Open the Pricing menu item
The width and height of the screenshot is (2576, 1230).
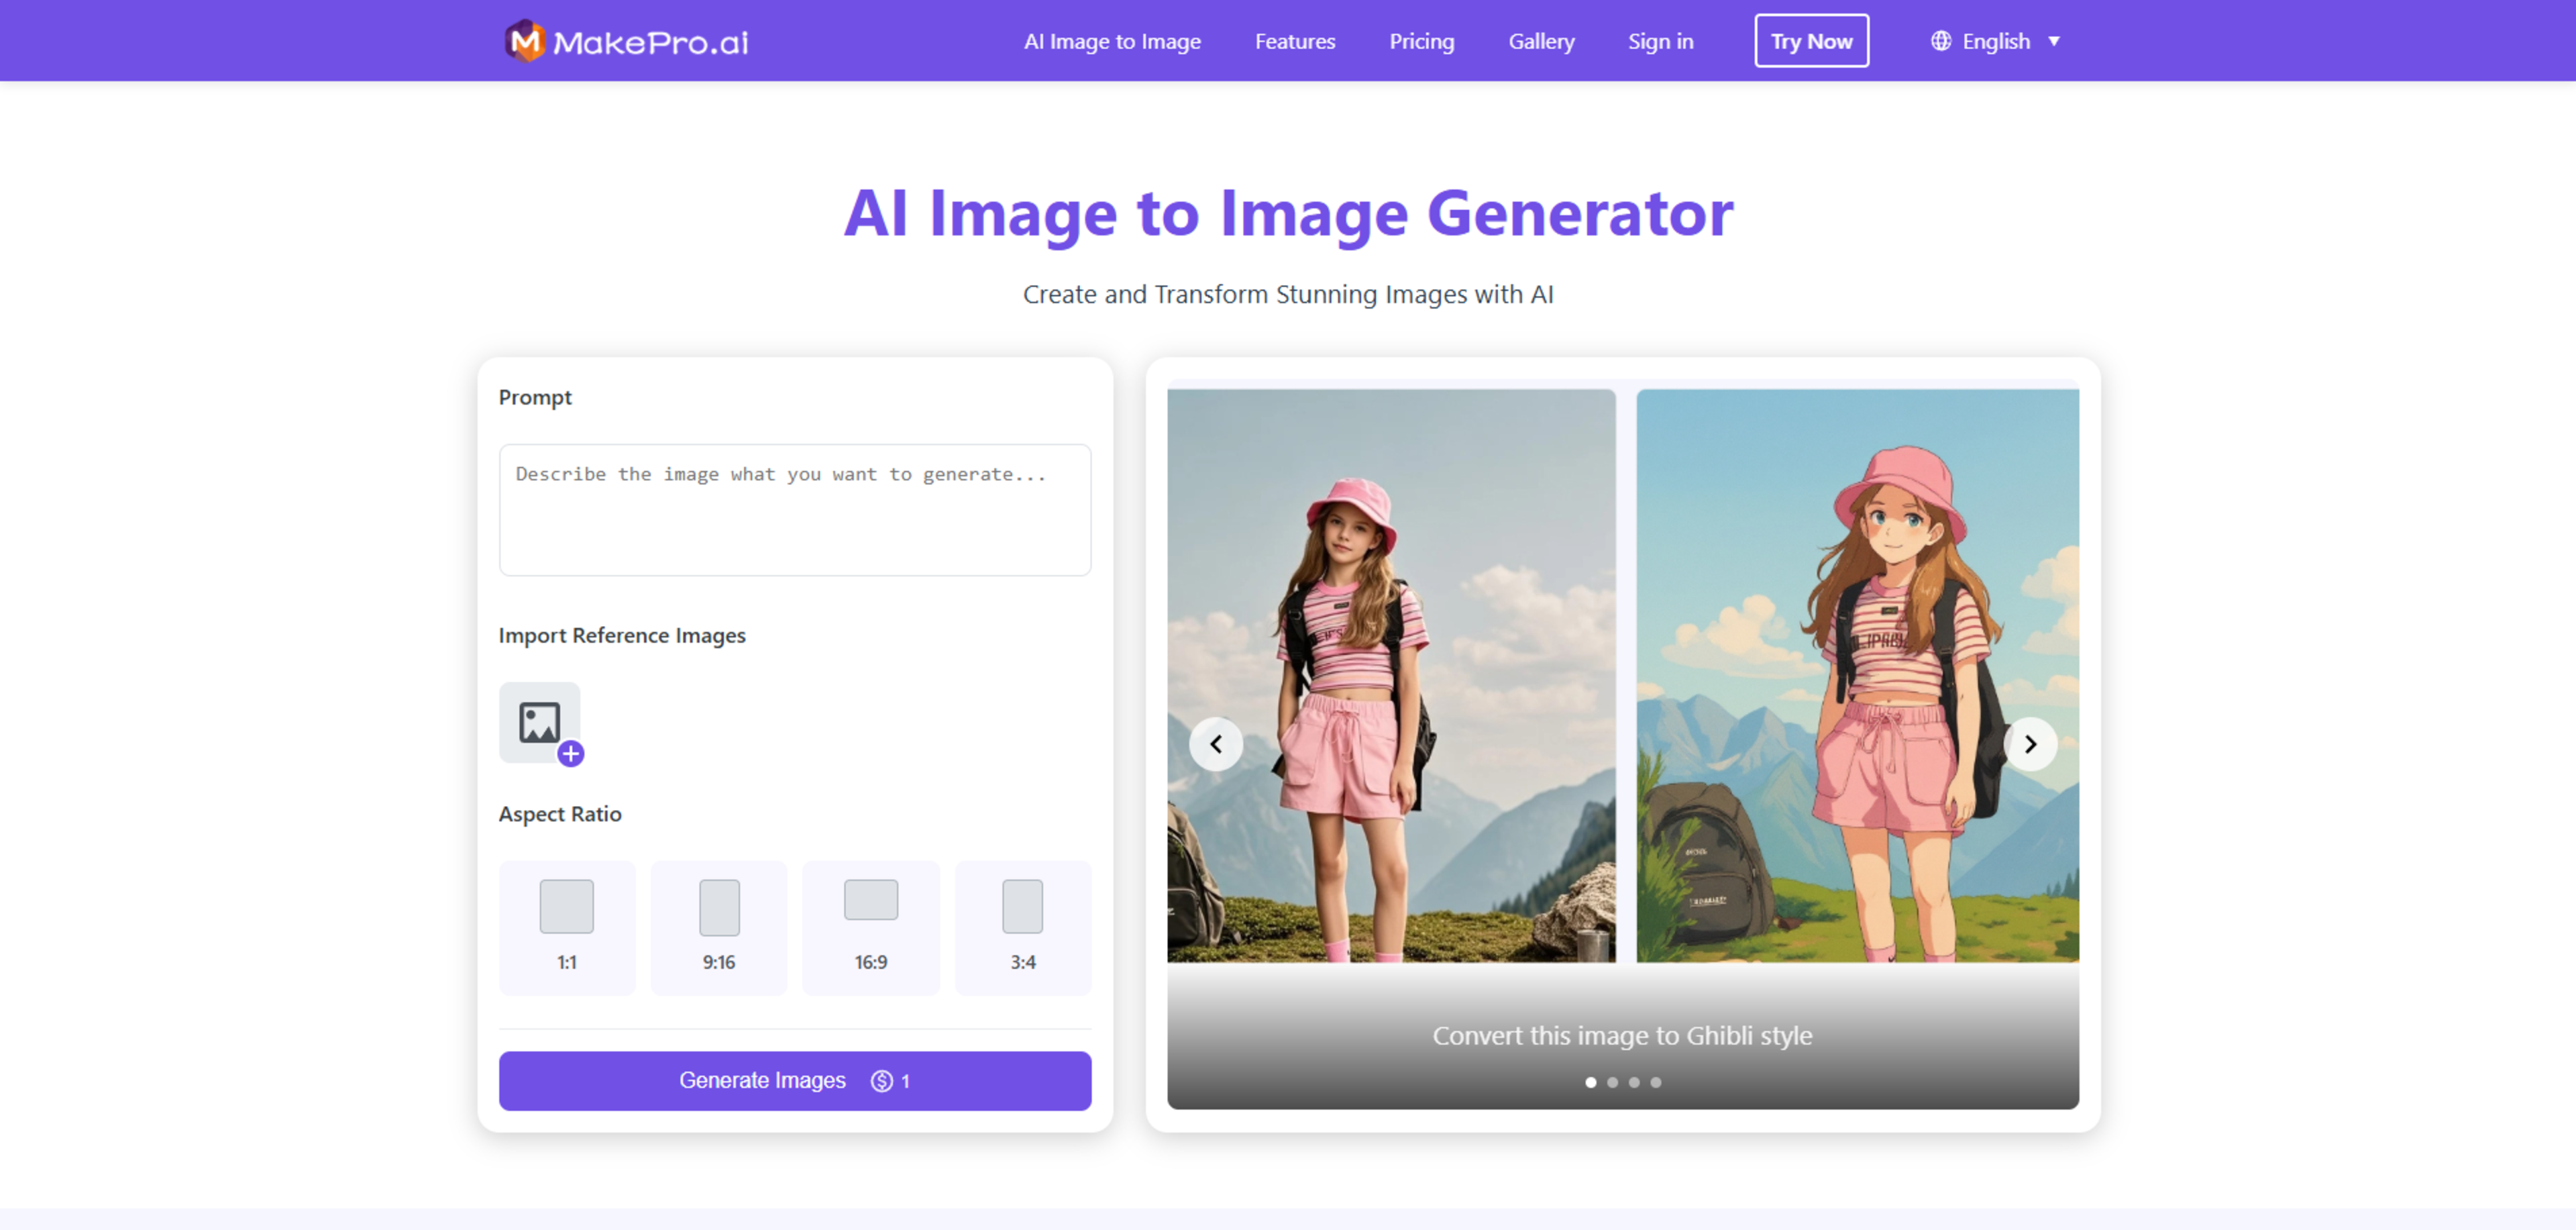click(1421, 41)
